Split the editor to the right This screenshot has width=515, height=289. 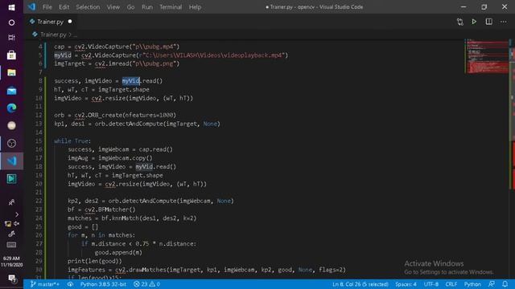488,22
